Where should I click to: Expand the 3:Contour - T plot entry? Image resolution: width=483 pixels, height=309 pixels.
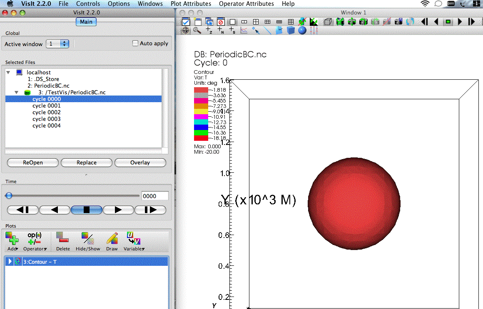[x=10, y=262]
